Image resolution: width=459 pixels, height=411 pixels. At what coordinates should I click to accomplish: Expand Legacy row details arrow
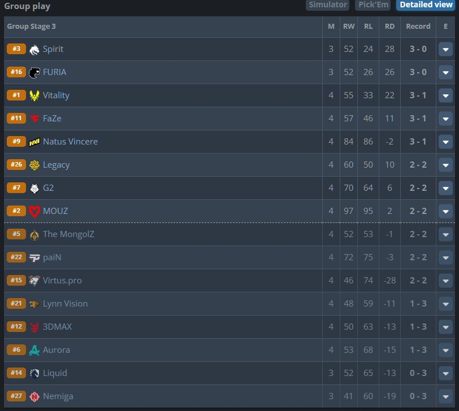click(x=445, y=165)
